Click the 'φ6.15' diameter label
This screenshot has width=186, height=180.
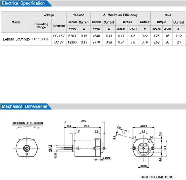tap(50, 148)
